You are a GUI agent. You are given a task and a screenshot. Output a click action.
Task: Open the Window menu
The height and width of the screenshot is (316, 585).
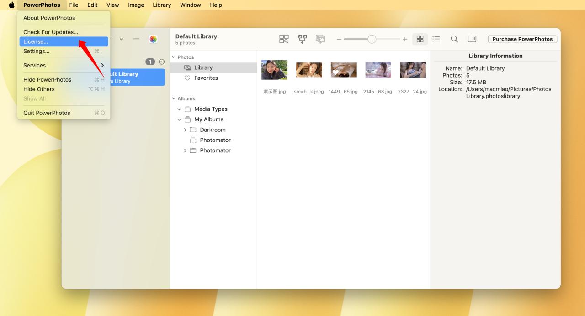191,5
